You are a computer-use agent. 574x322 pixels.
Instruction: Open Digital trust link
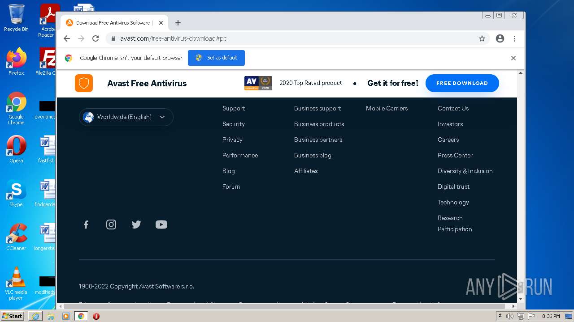[454, 186]
